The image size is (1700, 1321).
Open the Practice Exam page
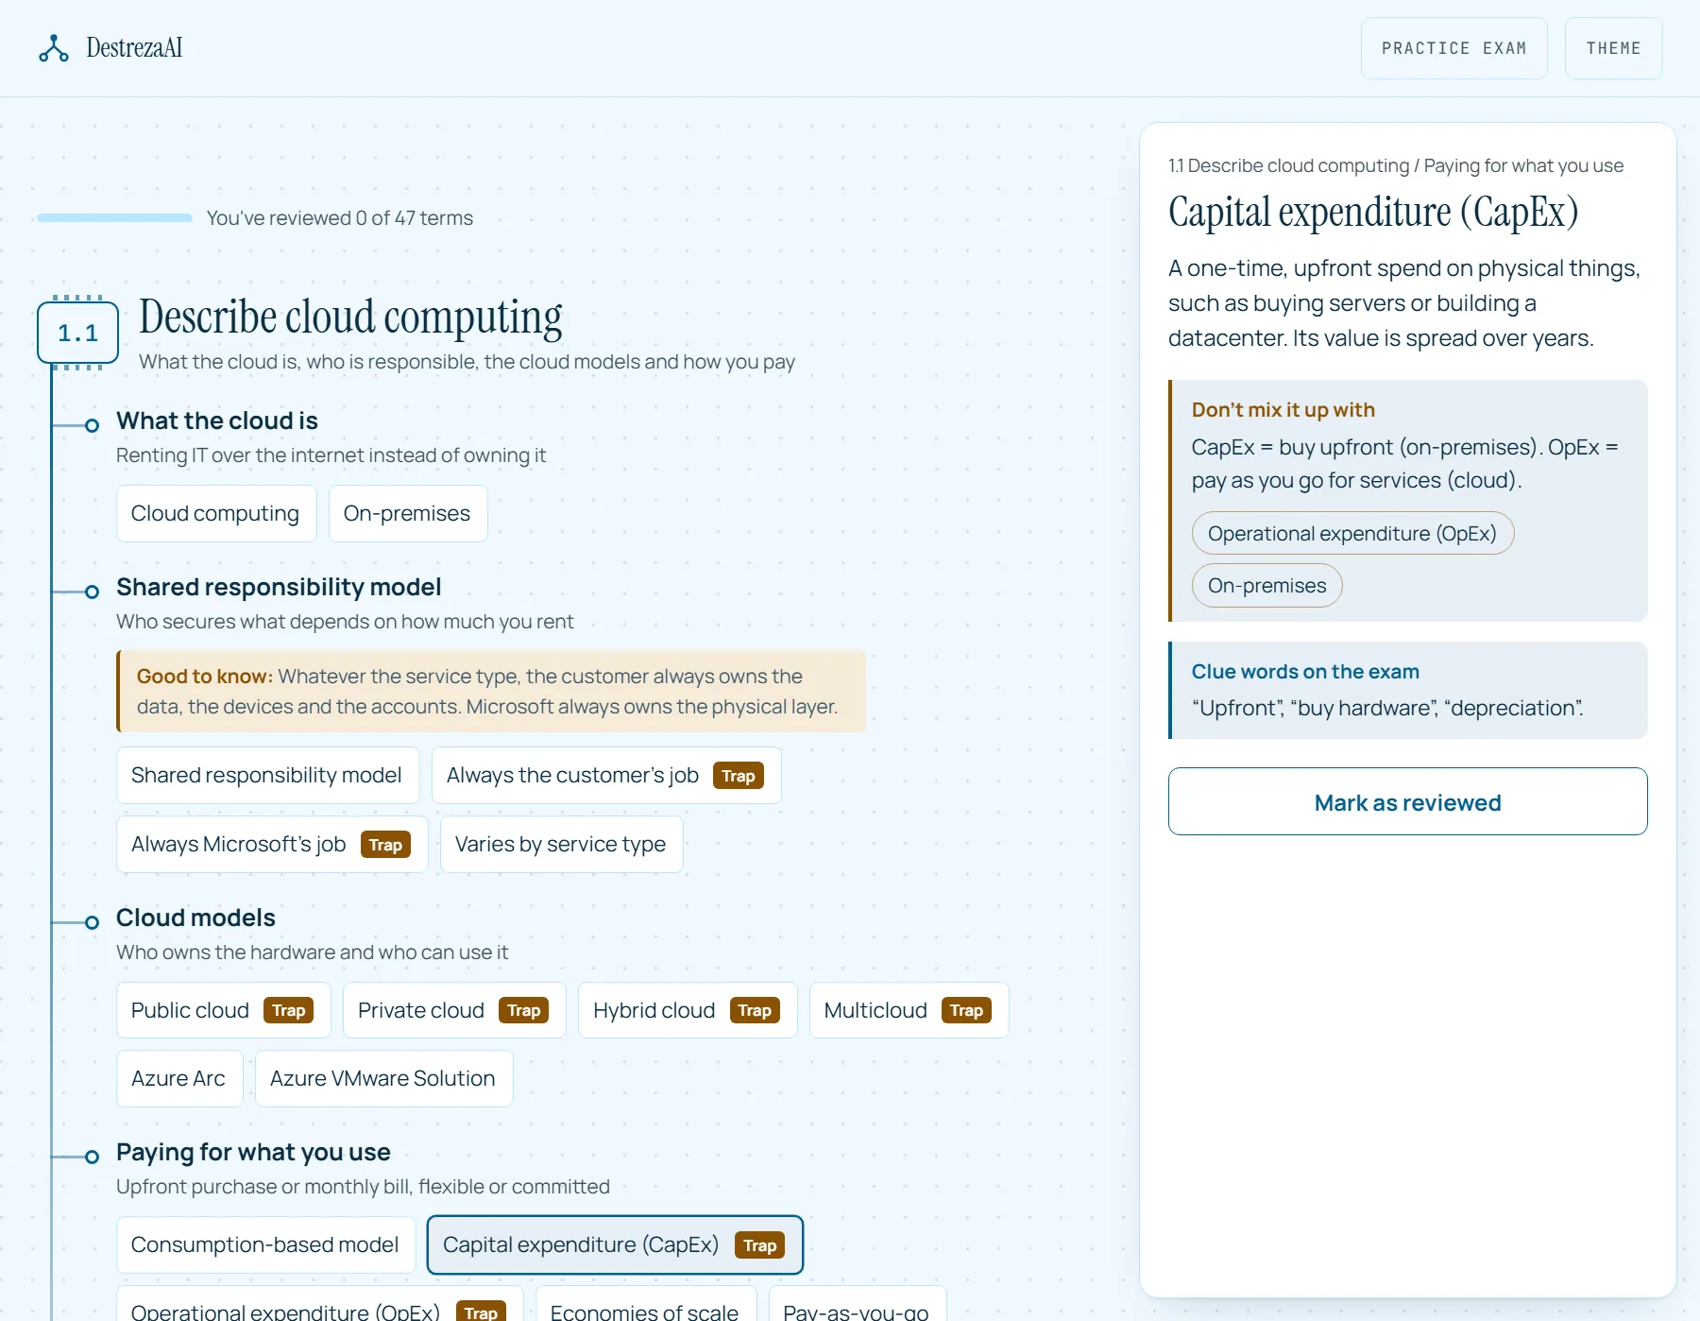(1453, 48)
